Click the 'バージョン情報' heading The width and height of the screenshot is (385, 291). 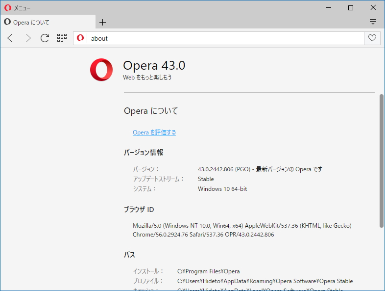point(144,153)
